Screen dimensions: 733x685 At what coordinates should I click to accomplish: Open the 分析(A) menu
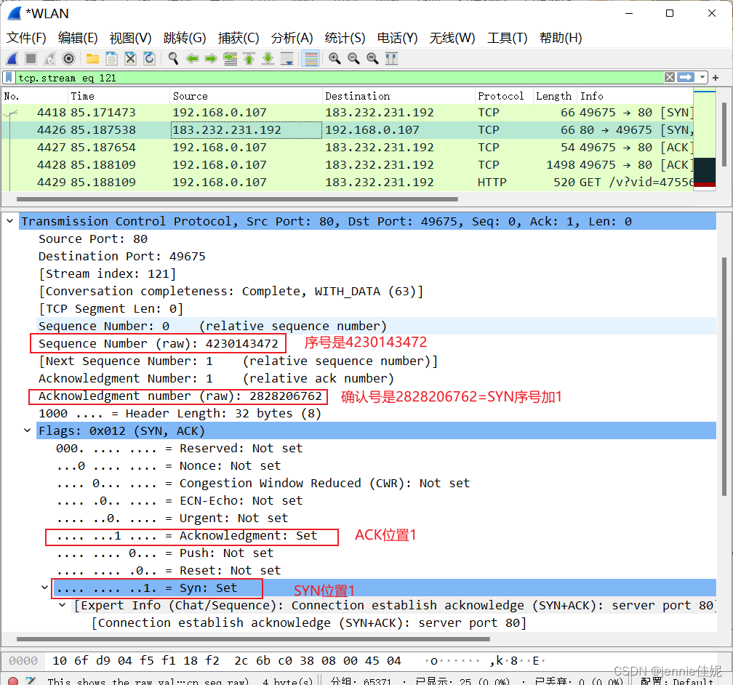[x=292, y=38]
